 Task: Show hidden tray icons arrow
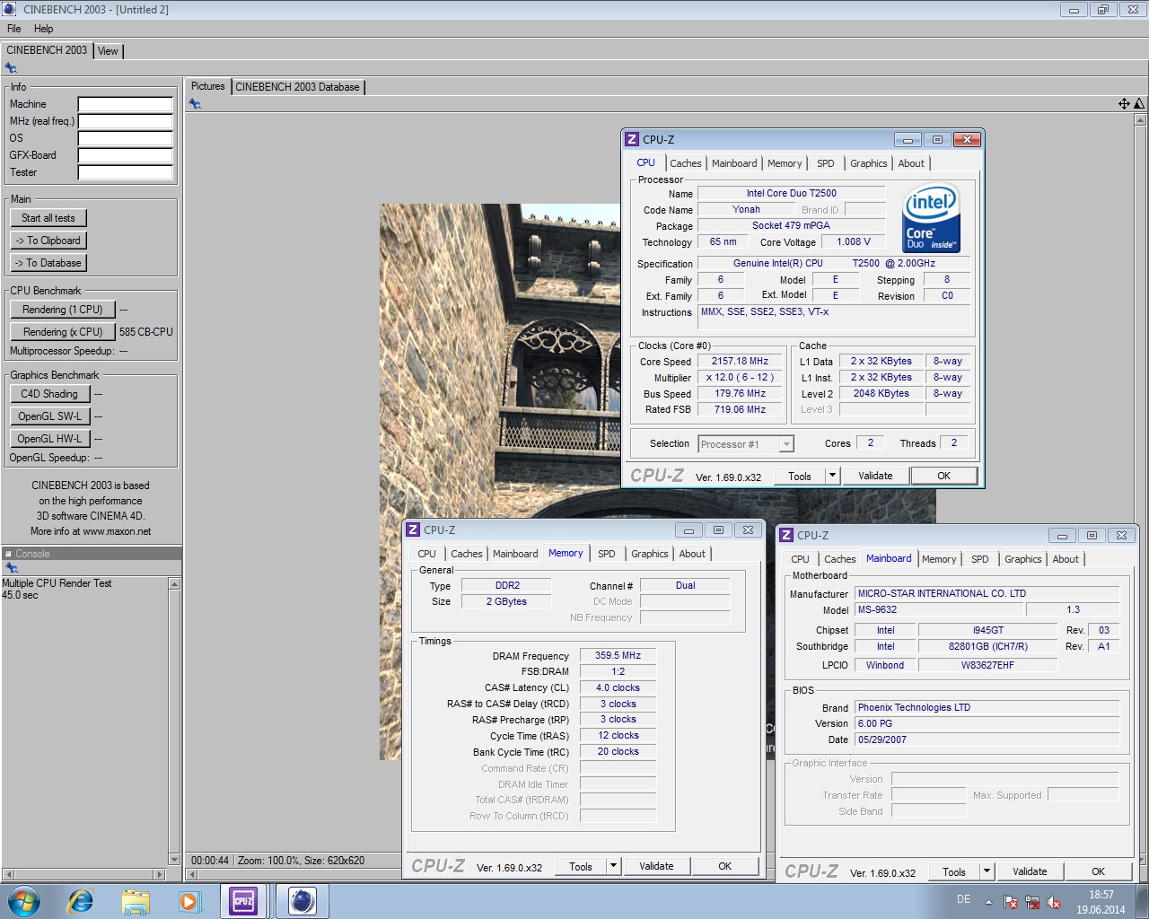988,902
